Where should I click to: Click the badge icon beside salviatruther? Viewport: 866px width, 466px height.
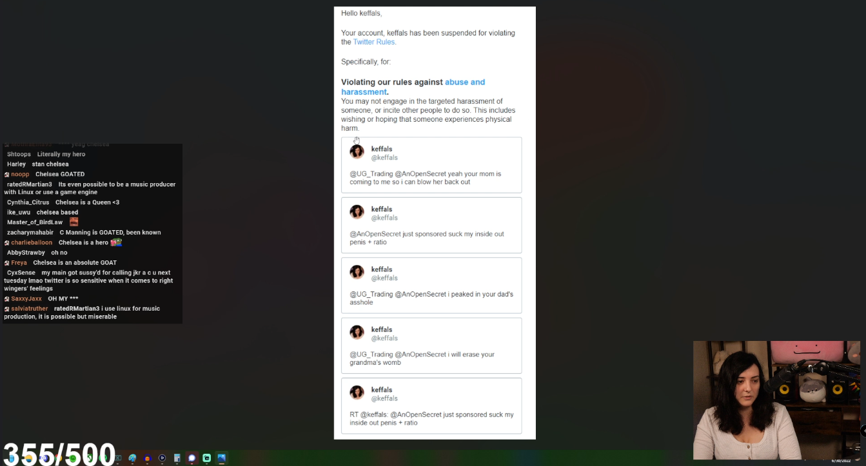click(6, 309)
